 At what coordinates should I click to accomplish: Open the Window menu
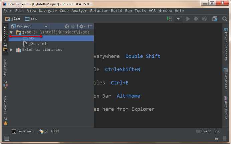pyautogui.click(x=165, y=11)
